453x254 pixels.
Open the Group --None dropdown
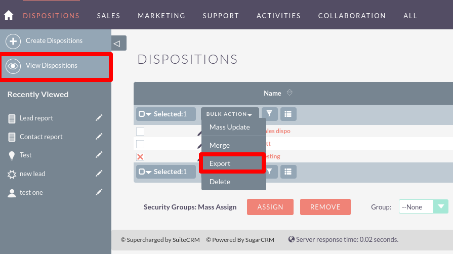click(x=424, y=207)
